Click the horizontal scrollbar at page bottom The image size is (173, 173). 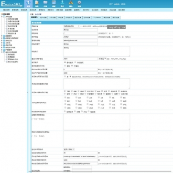100,172
